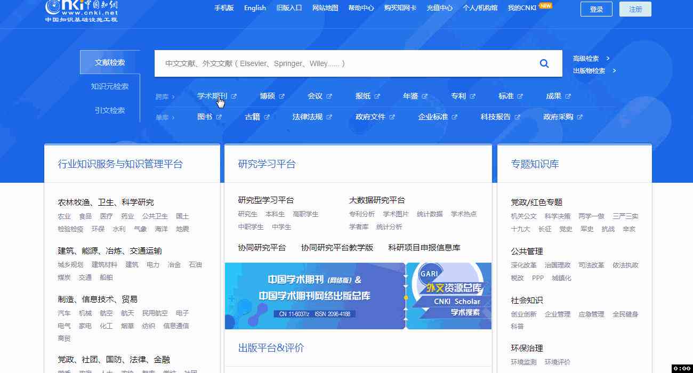Click external-link icon beside 专利
Screen dimensions: 693x373
tap(473, 96)
